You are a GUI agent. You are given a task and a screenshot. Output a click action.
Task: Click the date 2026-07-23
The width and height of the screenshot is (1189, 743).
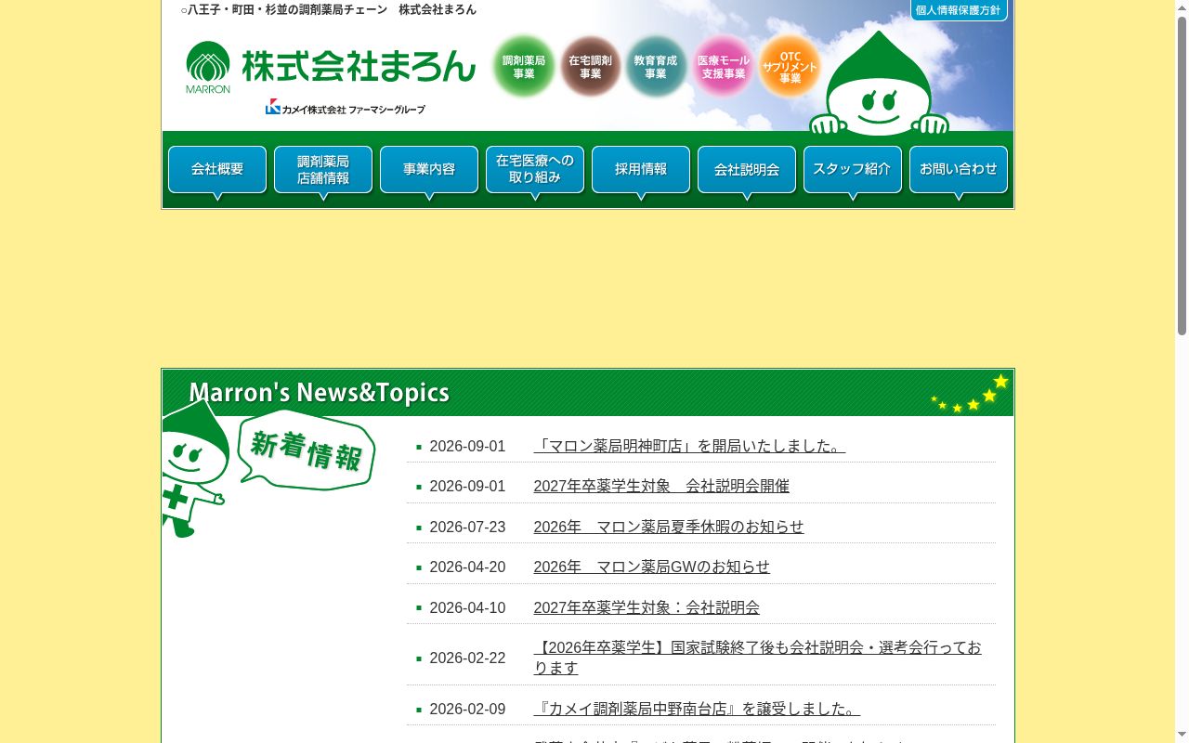tap(467, 527)
